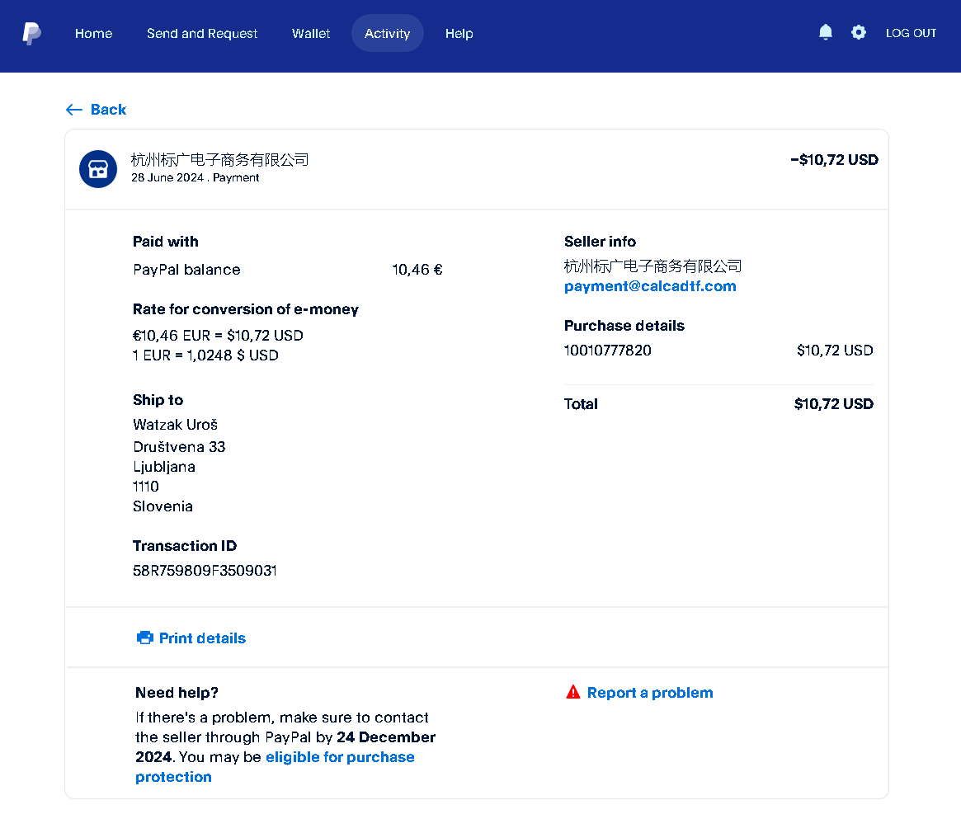
Task: Click the city Ljubljana
Action: (x=164, y=467)
